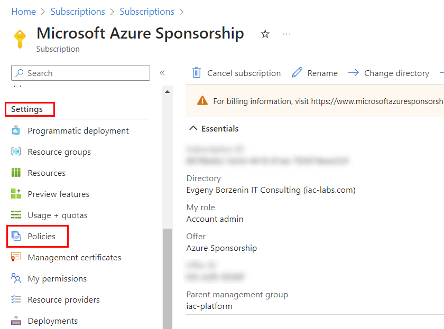Navigate to Home via the breadcrumb

[23, 11]
